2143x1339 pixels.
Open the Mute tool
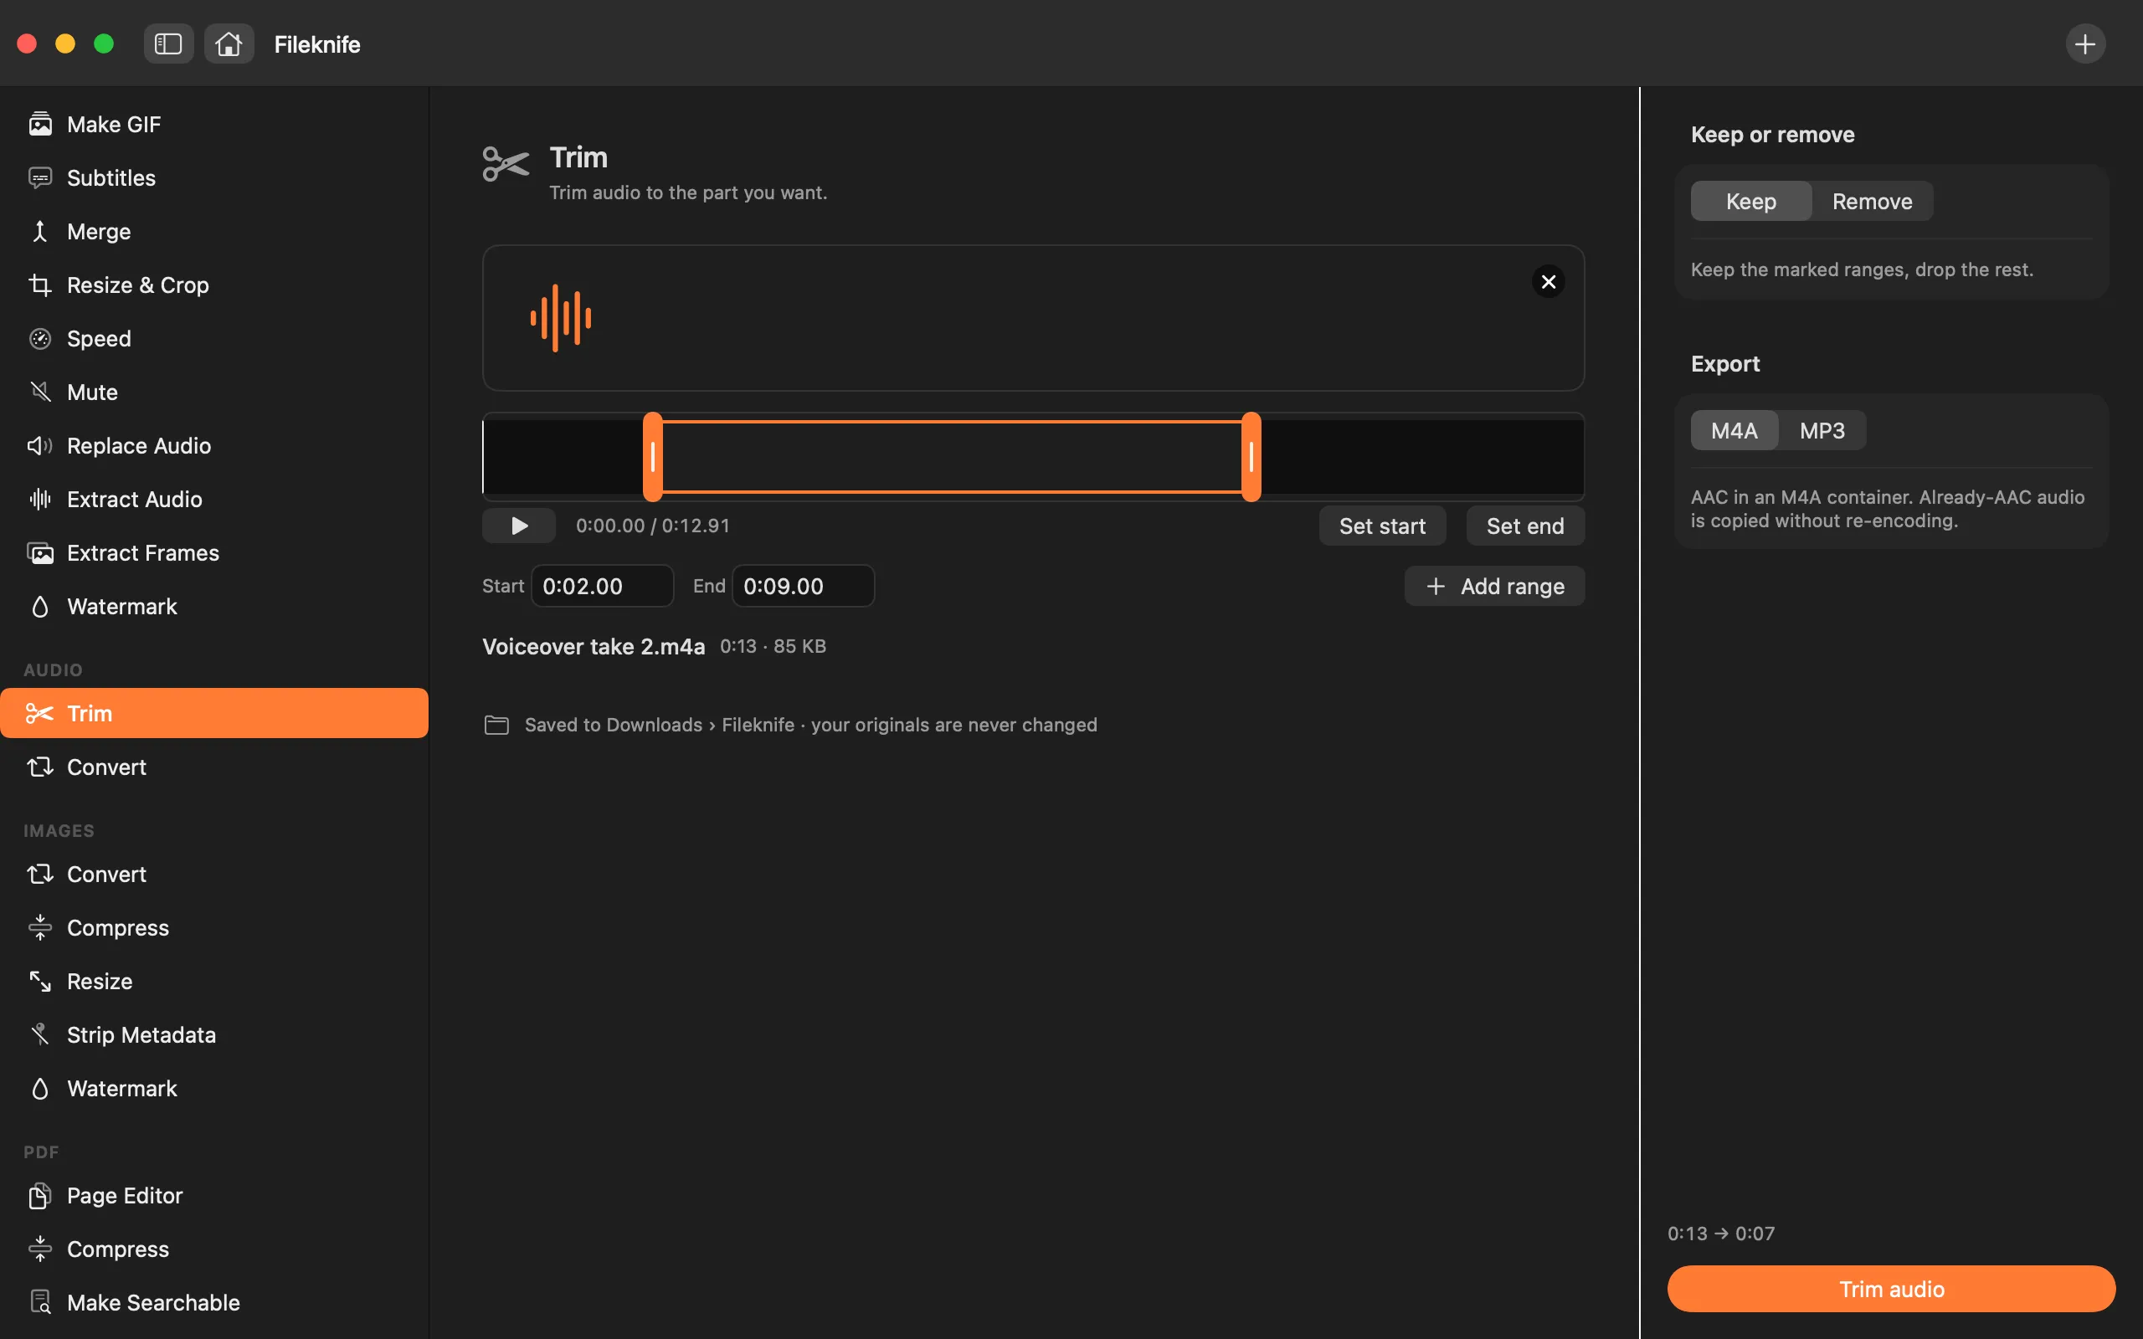(214, 392)
